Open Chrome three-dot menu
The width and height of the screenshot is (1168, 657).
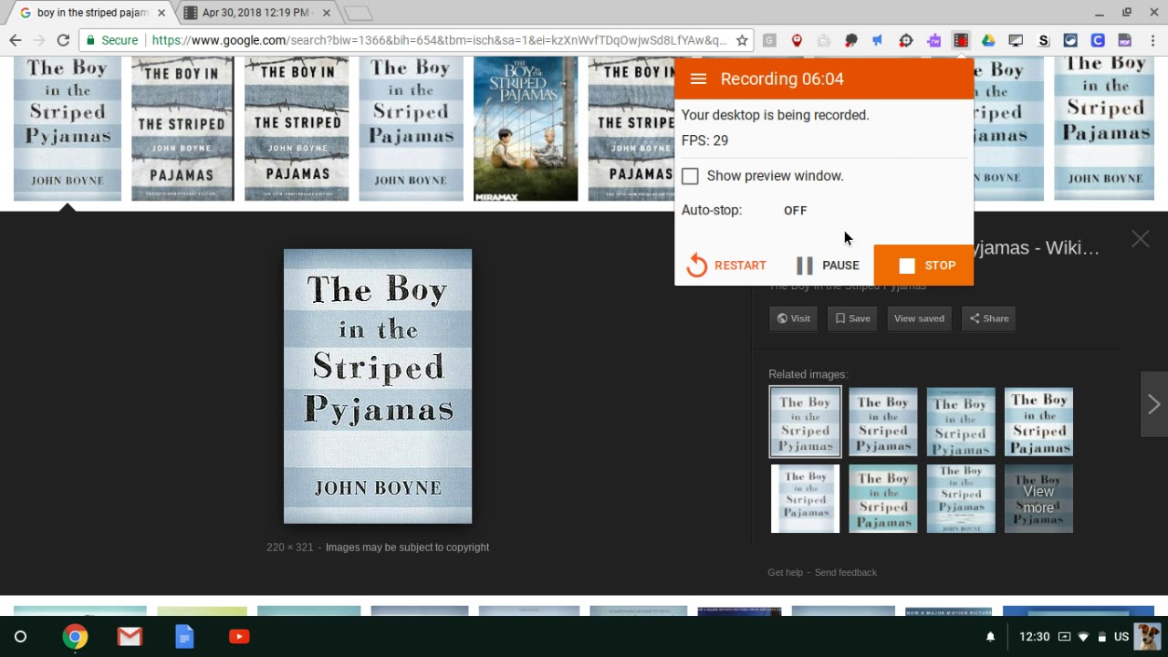coord(1152,40)
